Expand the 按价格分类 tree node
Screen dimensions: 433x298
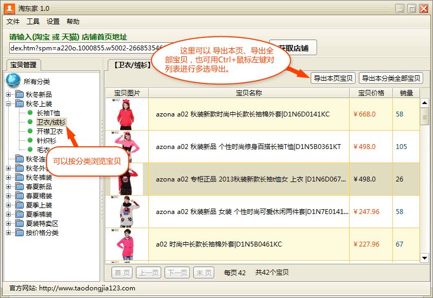(x=9, y=232)
